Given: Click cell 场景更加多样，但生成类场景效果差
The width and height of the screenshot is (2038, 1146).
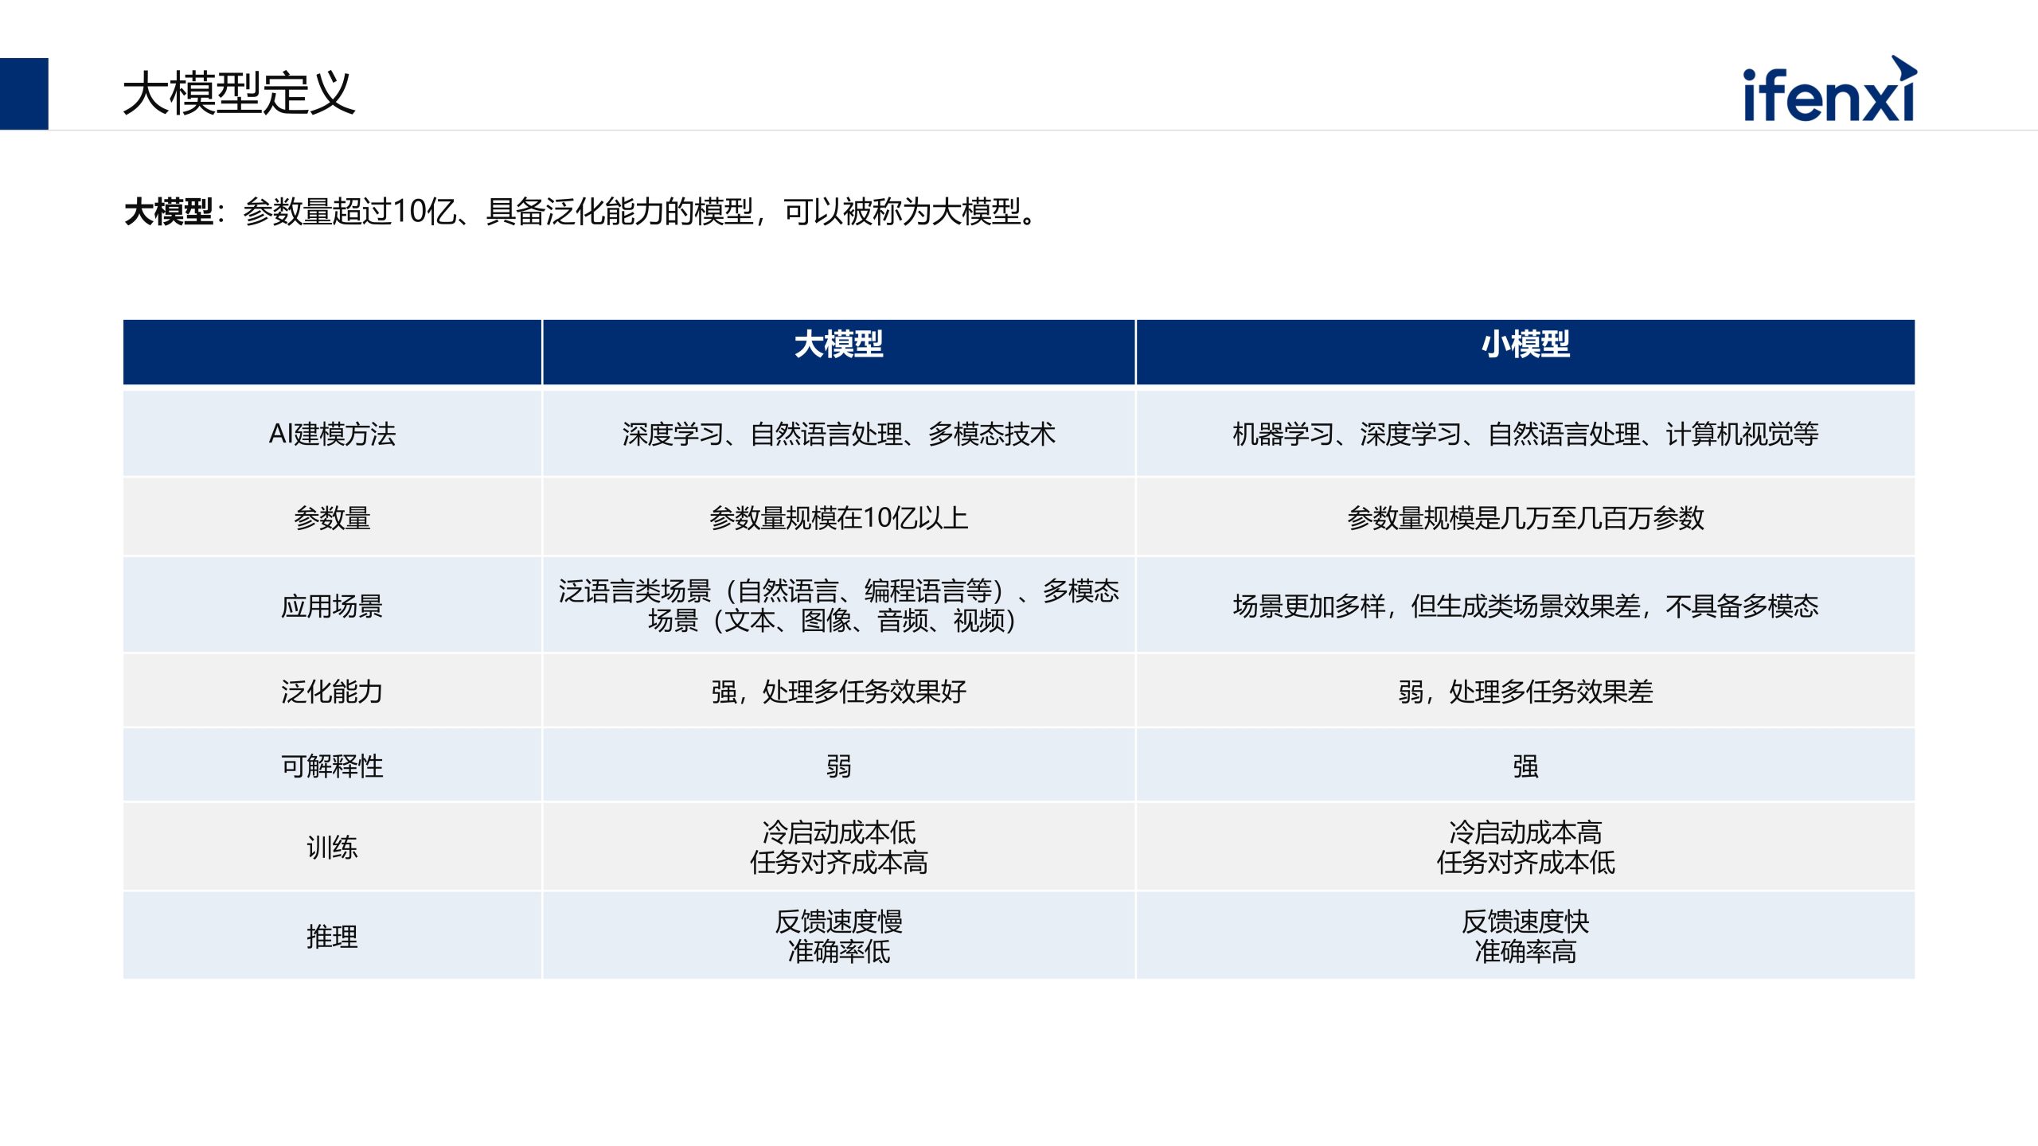Looking at the screenshot, I should tap(1525, 606).
